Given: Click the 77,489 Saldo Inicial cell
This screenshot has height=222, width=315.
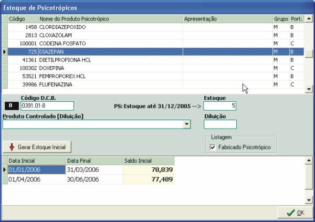Looking at the screenshot, I should point(149,179).
